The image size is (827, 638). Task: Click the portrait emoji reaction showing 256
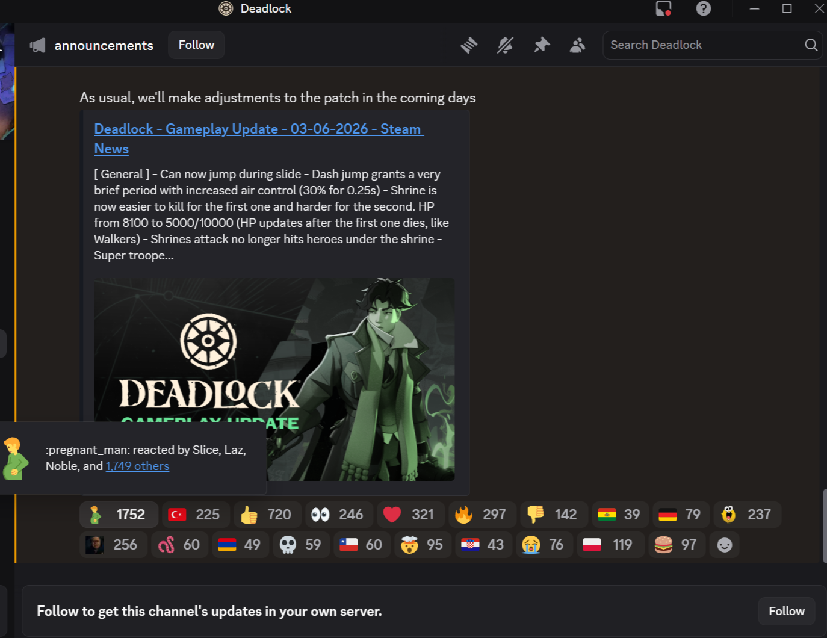[x=113, y=545]
